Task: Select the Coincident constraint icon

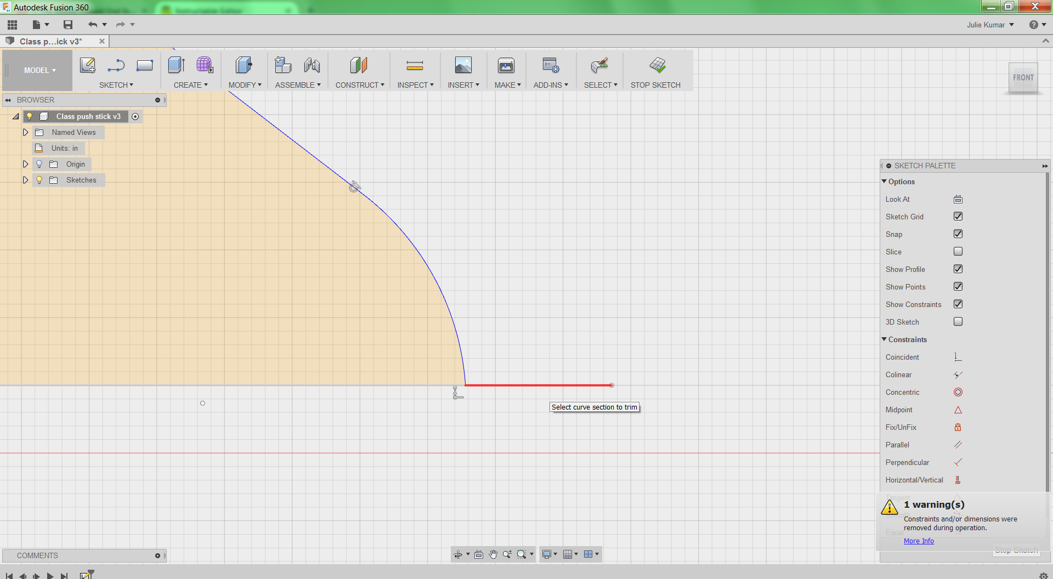Action: (958, 357)
